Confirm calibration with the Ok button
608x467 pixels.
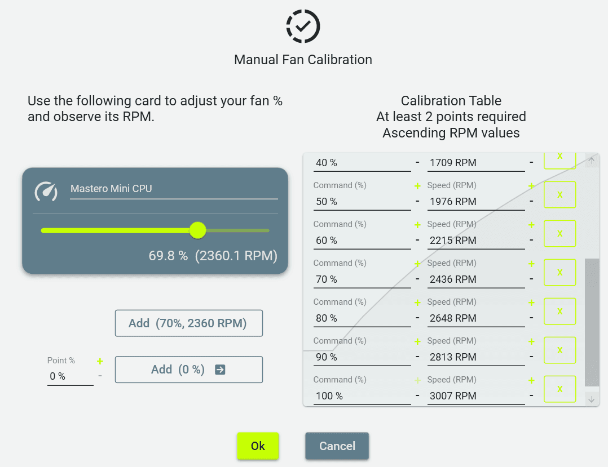click(x=258, y=446)
